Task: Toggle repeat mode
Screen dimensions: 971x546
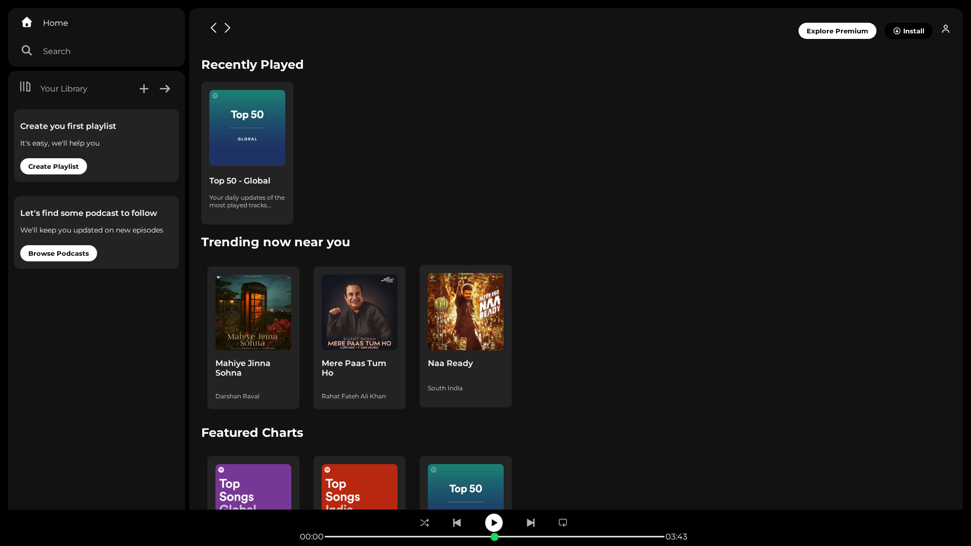Action: (x=563, y=523)
